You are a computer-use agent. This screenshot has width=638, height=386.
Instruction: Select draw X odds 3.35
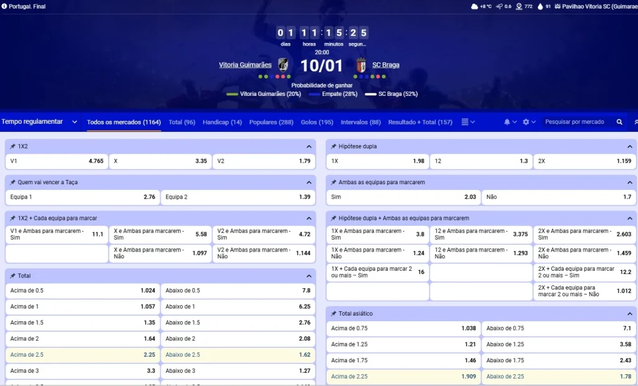160,161
